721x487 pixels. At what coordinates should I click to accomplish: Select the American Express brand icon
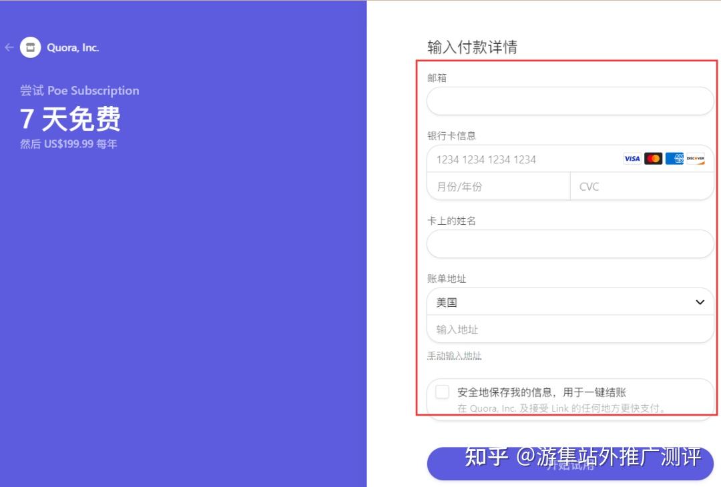coord(675,158)
